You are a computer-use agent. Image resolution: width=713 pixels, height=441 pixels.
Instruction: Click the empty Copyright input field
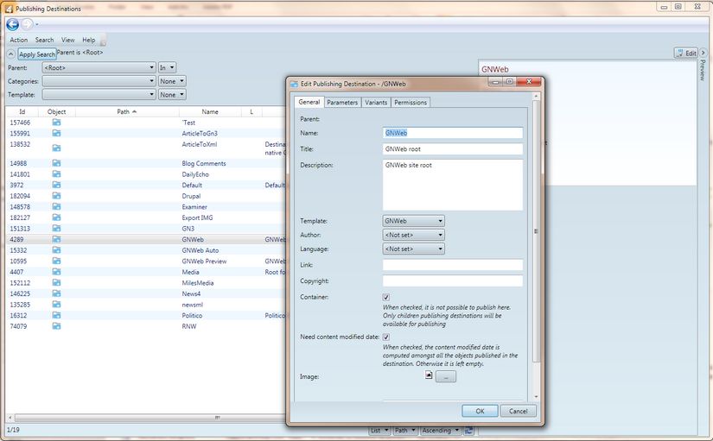pyautogui.click(x=453, y=281)
